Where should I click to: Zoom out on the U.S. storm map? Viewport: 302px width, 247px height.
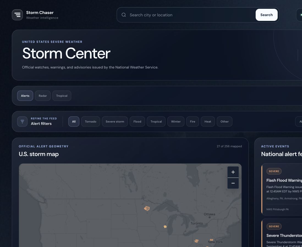pos(233,183)
